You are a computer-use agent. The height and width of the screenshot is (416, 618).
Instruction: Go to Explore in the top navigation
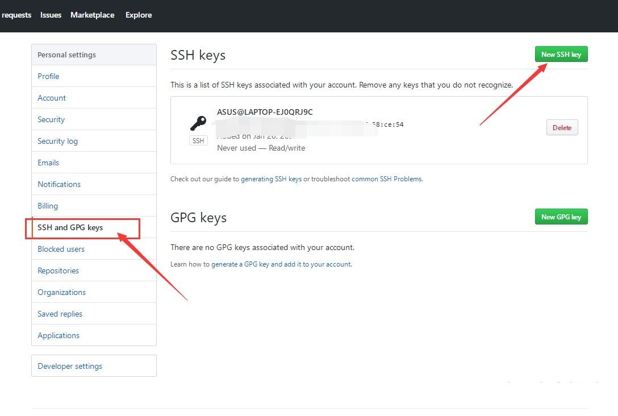click(x=139, y=15)
